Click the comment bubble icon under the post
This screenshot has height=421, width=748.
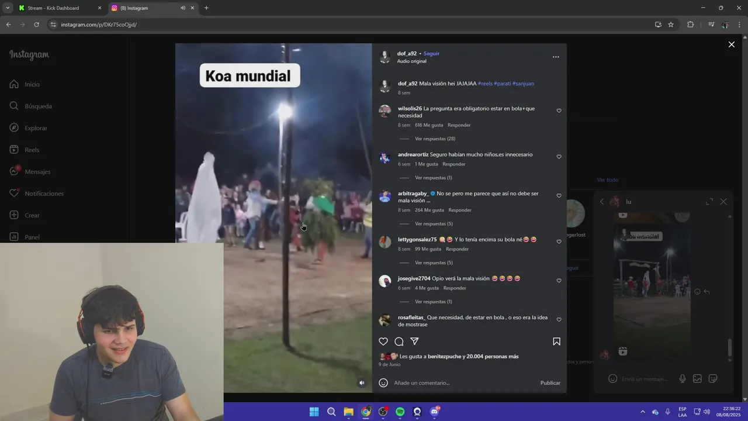[x=399, y=341]
